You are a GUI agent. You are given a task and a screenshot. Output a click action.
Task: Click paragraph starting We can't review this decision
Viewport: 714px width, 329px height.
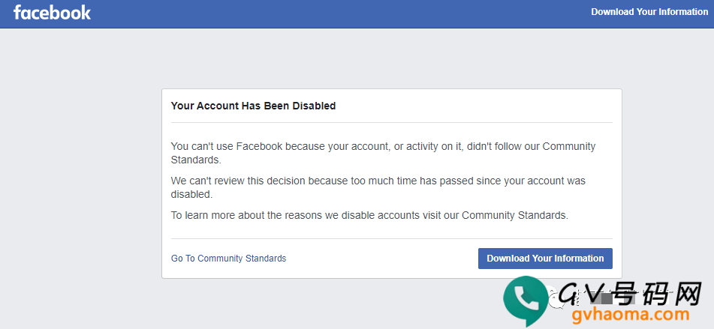[x=378, y=187]
